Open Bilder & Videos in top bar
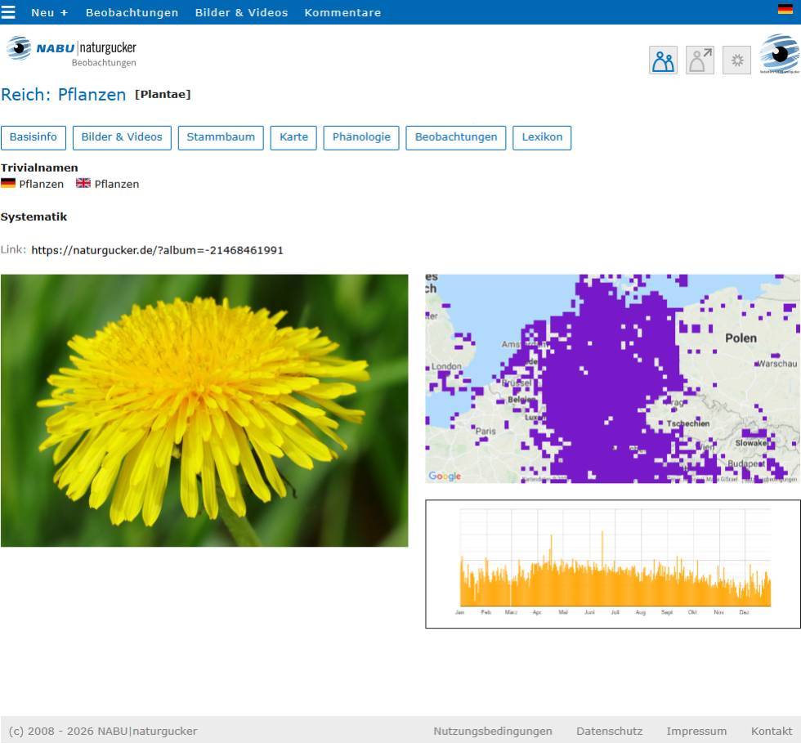The height and width of the screenshot is (743, 801). point(241,13)
